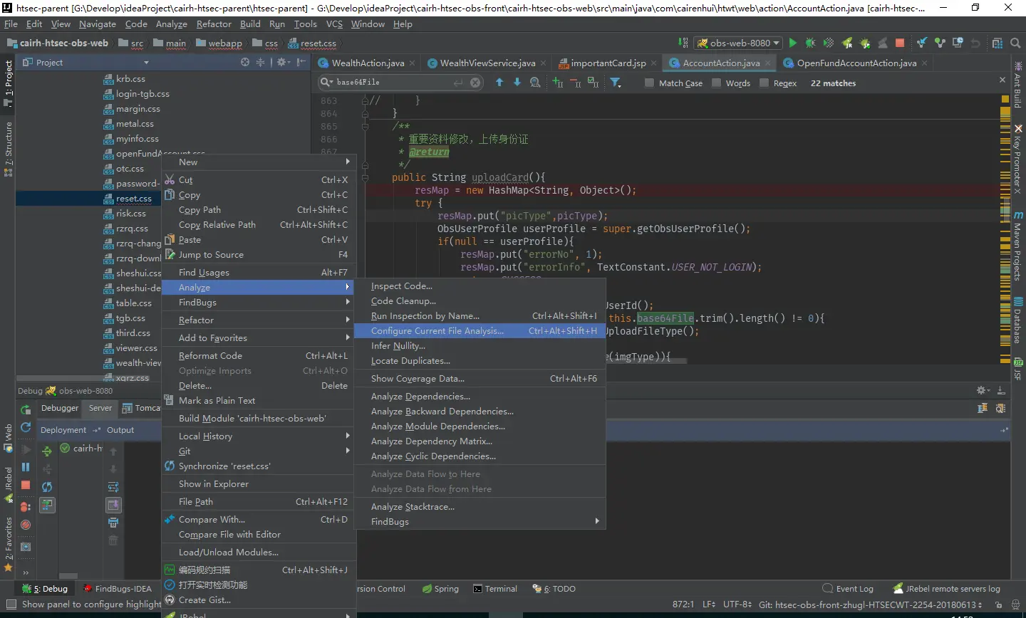Pause the program in Debug panel
The height and width of the screenshot is (618, 1026).
coord(26,467)
